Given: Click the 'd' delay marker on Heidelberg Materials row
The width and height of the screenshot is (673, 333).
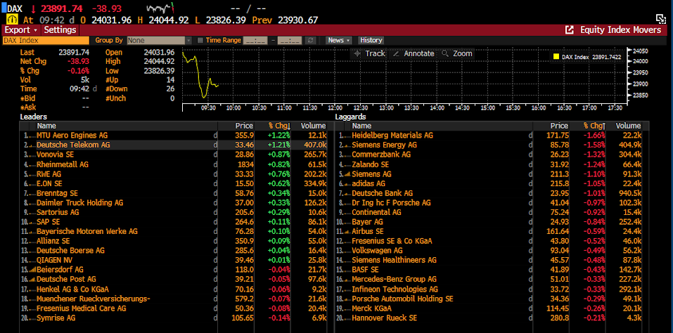Looking at the screenshot, I should 530,136.
